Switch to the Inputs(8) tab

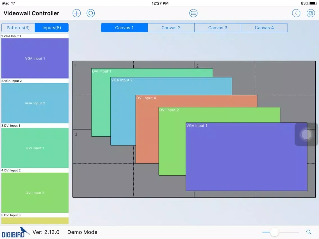coord(52,27)
